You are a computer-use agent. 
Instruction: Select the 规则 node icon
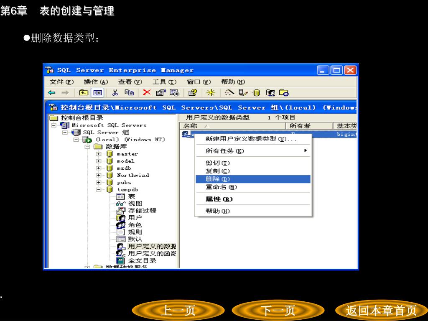coord(121,232)
